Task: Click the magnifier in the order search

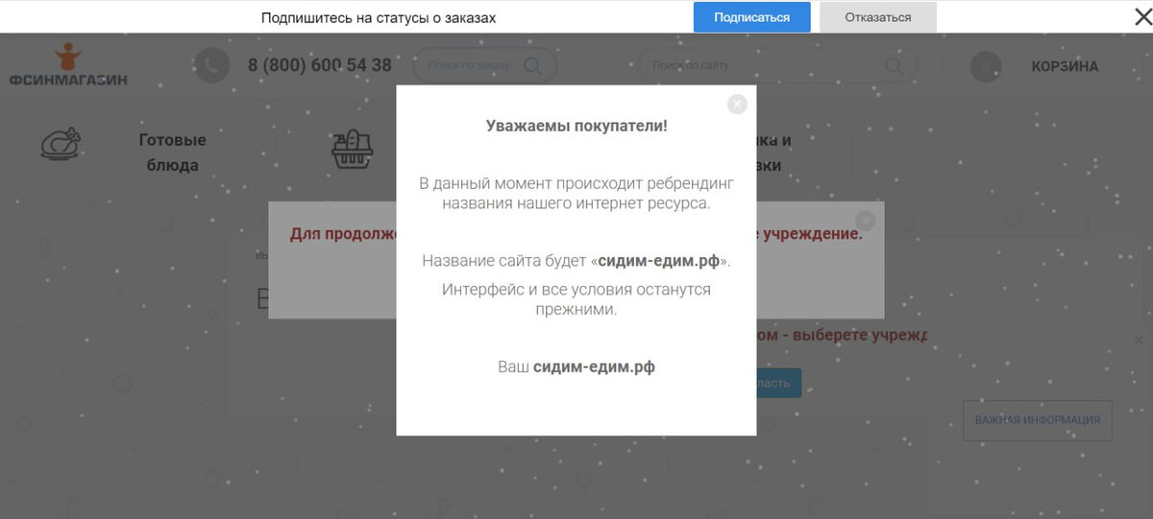Action: point(532,65)
